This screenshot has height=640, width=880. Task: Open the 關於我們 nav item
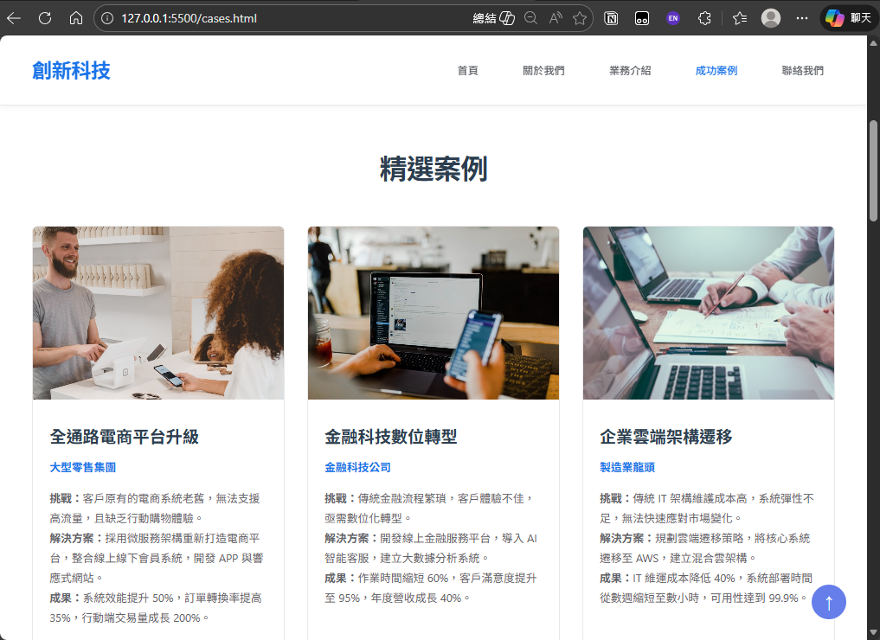(x=543, y=71)
